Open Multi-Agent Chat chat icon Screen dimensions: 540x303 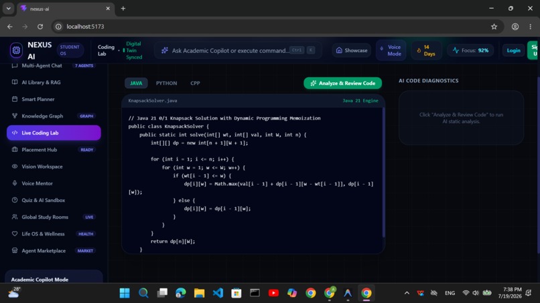[15, 66]
